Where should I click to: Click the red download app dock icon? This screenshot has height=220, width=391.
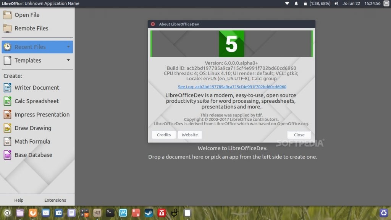click(x=162, y=213)
